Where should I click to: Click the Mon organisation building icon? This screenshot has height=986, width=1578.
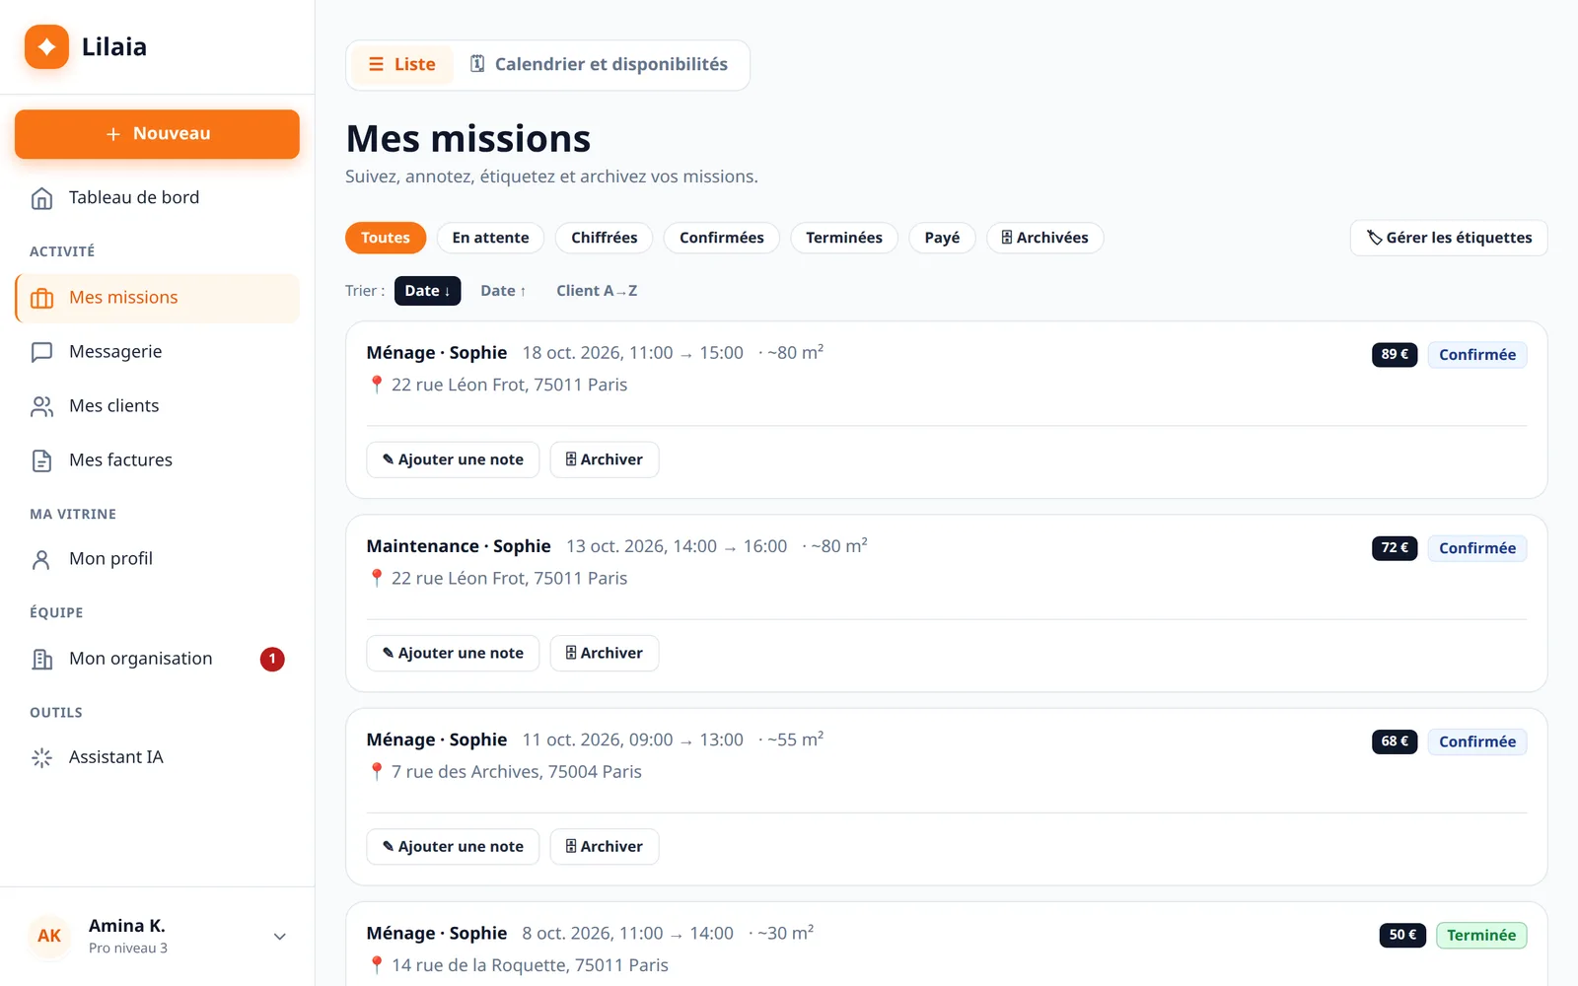click(x=41, y=659)
